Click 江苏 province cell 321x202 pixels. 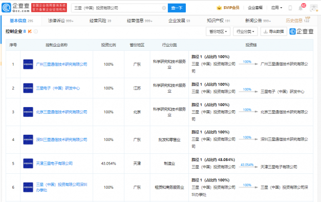[x=137, y=88]
